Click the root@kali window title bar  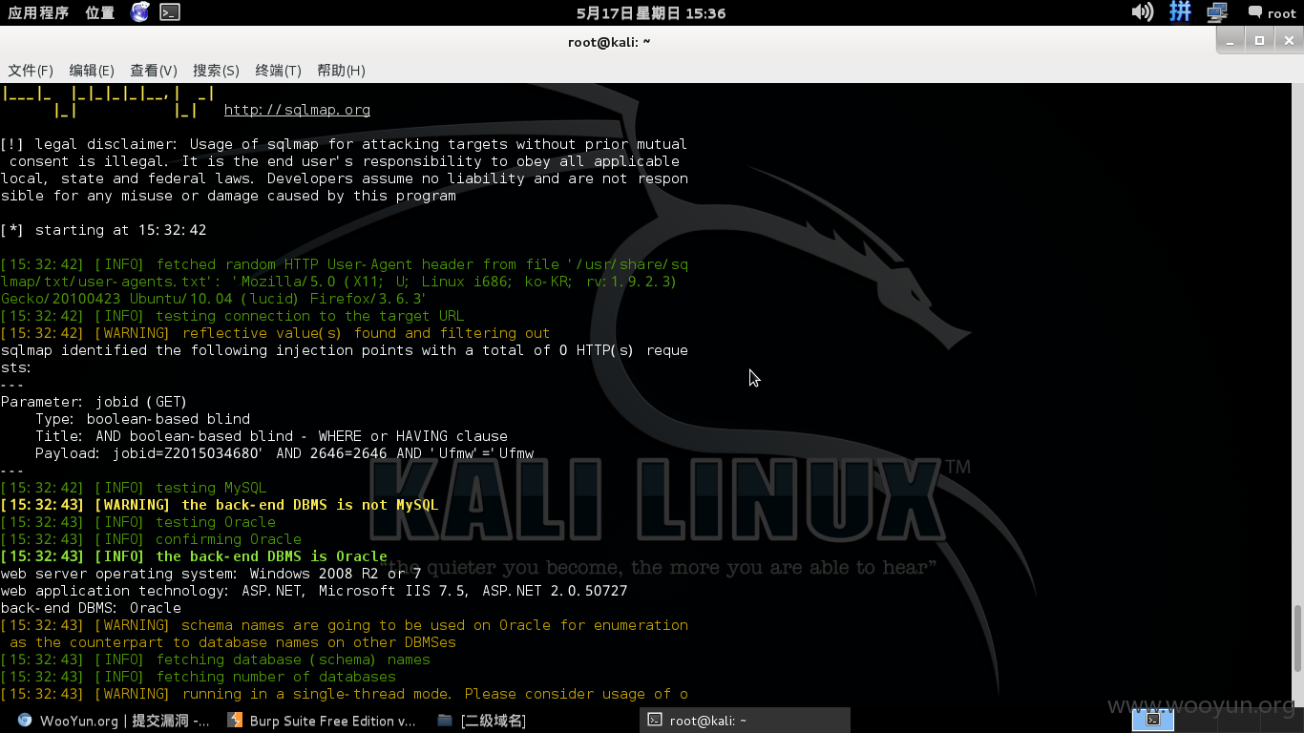pyautogui.click(x=609, y=41)
